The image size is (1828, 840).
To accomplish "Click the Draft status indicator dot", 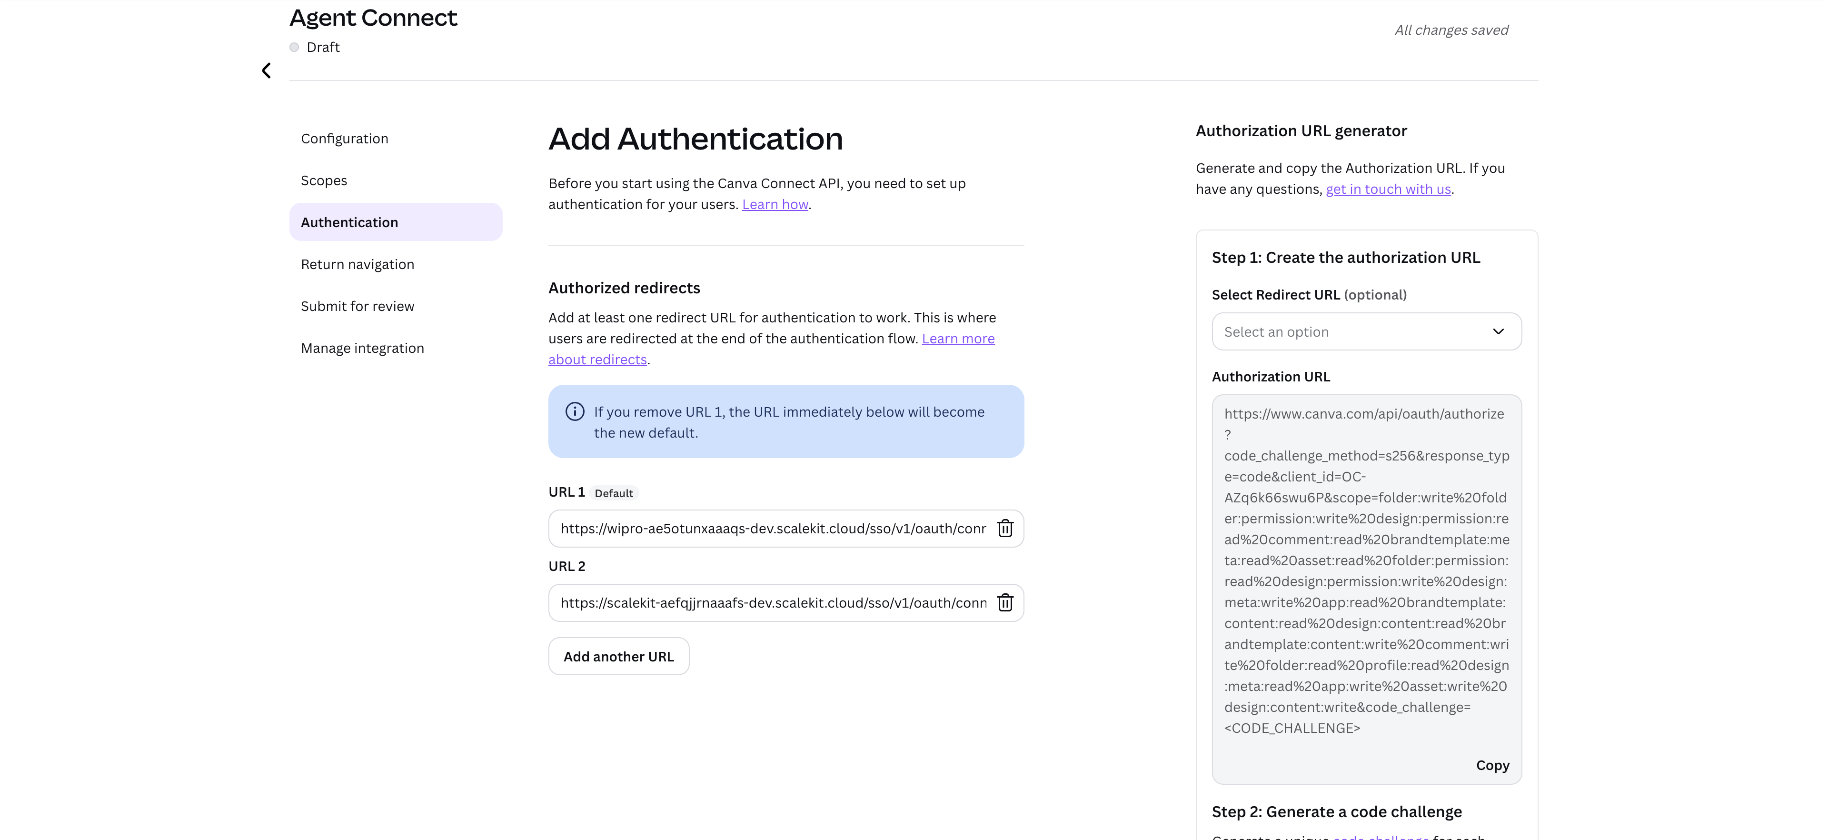I will pyautogui.click(x=294, y=48).
